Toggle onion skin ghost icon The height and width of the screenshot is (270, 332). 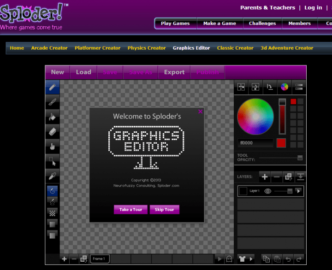(x=229, y=259)
